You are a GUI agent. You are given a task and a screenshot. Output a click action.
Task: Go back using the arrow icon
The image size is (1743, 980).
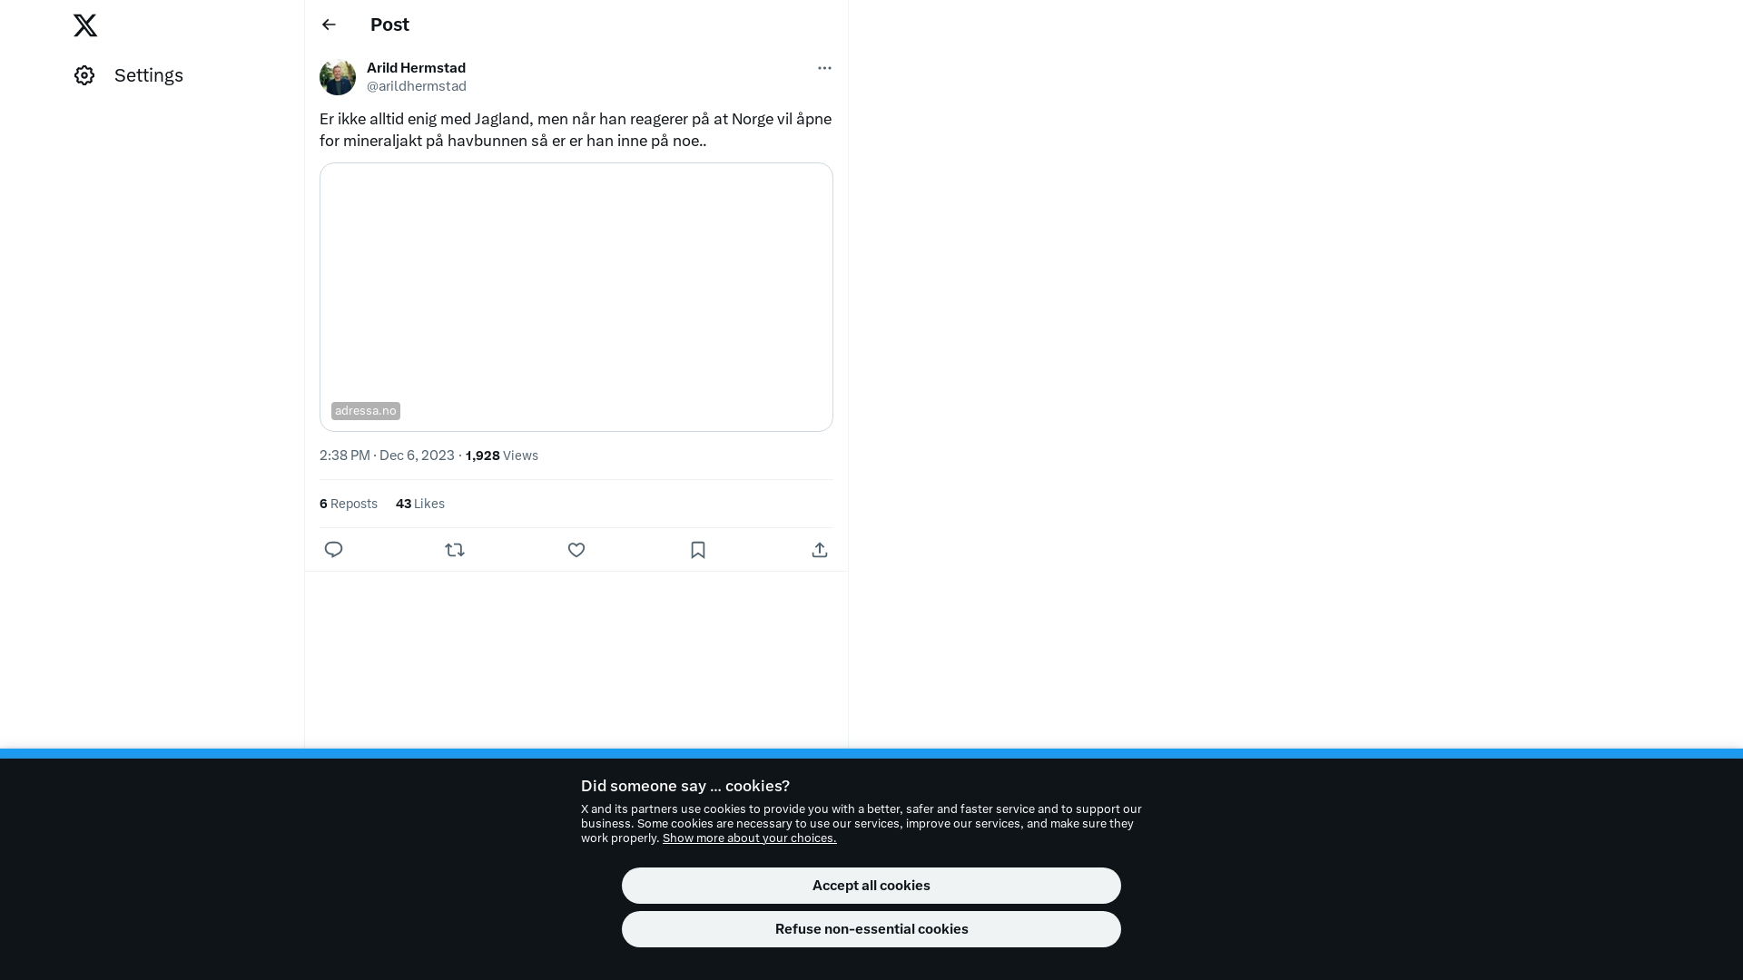pyautogui.click(x=329, y=24)
